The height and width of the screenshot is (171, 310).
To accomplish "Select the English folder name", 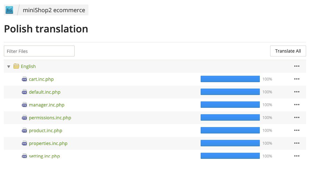I will point(28,66).
